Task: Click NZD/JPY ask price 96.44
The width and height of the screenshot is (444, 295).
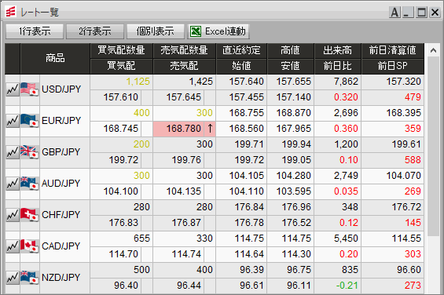Action: pos(189,286)
